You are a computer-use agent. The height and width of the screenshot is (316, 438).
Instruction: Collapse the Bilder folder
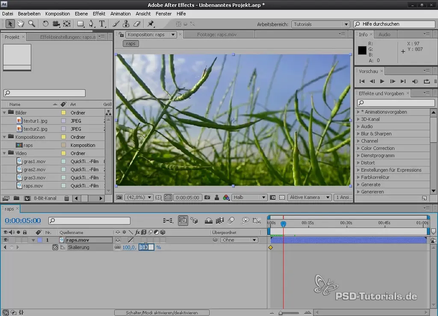[5, 113]
